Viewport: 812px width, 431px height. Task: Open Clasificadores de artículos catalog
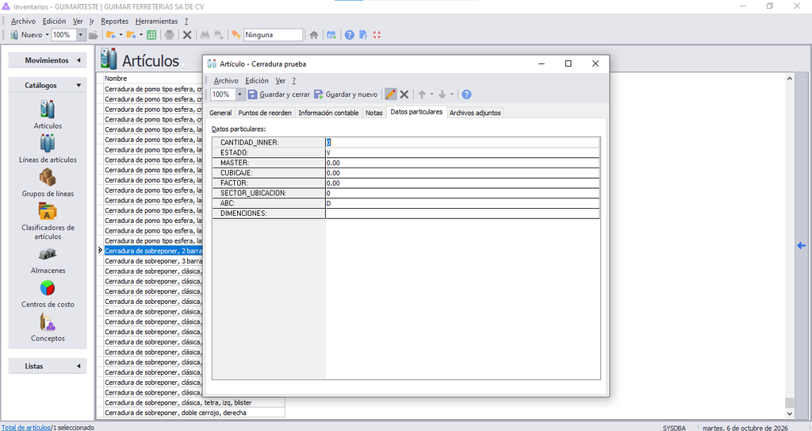(x=48, y=221)
